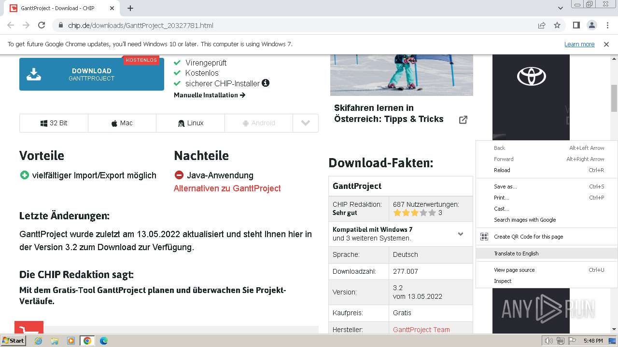Screen dimensions: 618x347
Task: Click the Download GanttProject button
Action: pos(92,74)
